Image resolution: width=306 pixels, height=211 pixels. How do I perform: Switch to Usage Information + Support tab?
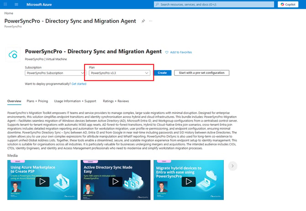click(x=75, y=101)
